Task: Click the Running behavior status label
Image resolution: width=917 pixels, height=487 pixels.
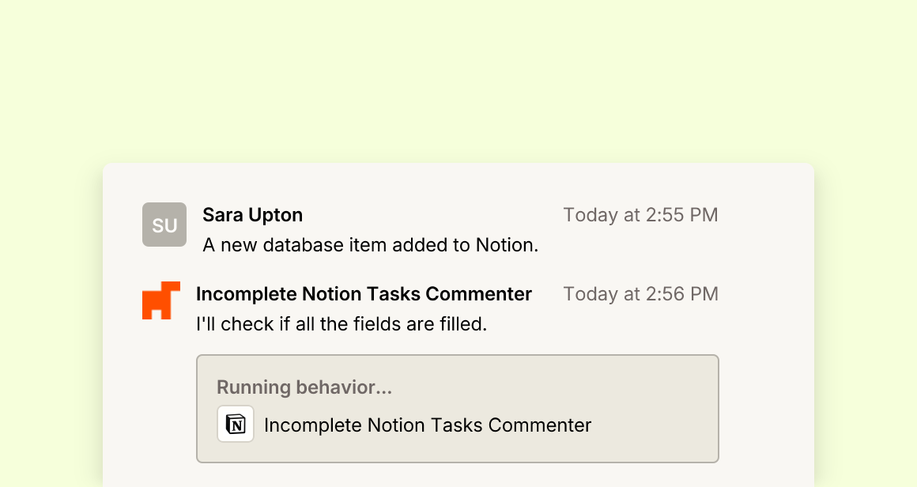Action: point(304,387)
